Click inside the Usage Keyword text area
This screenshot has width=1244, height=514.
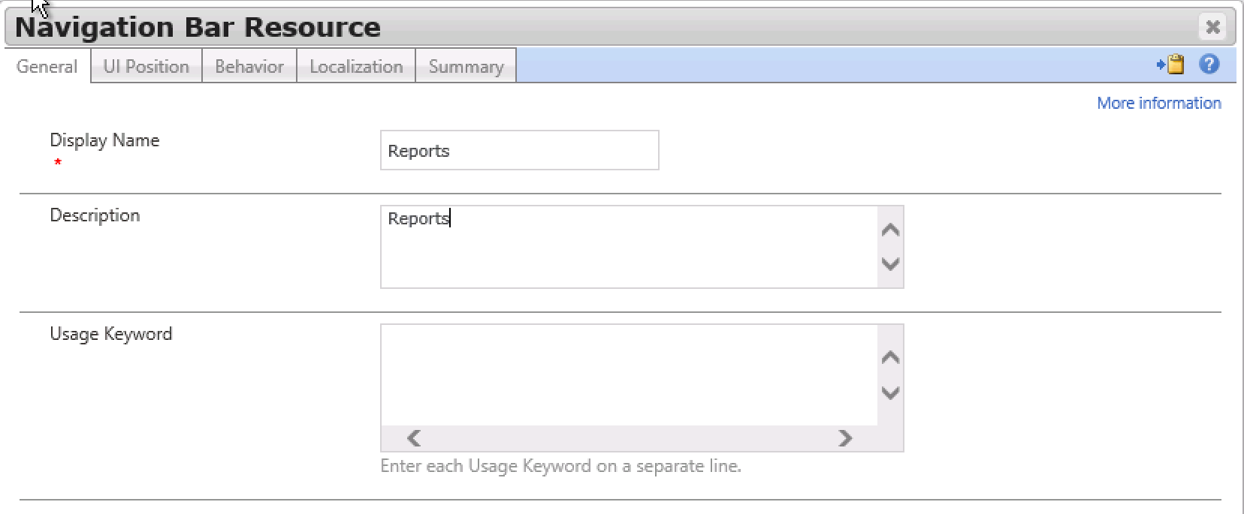point(628,375)
